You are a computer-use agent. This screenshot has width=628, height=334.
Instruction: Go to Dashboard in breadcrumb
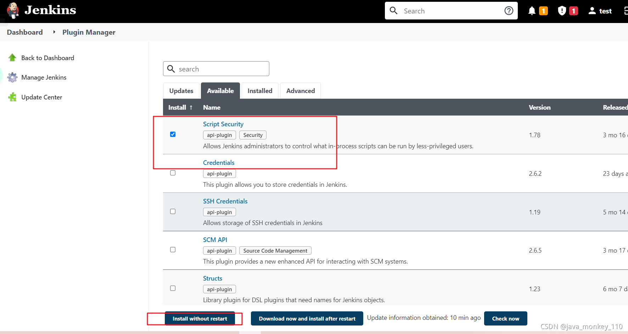coord(25,32)
